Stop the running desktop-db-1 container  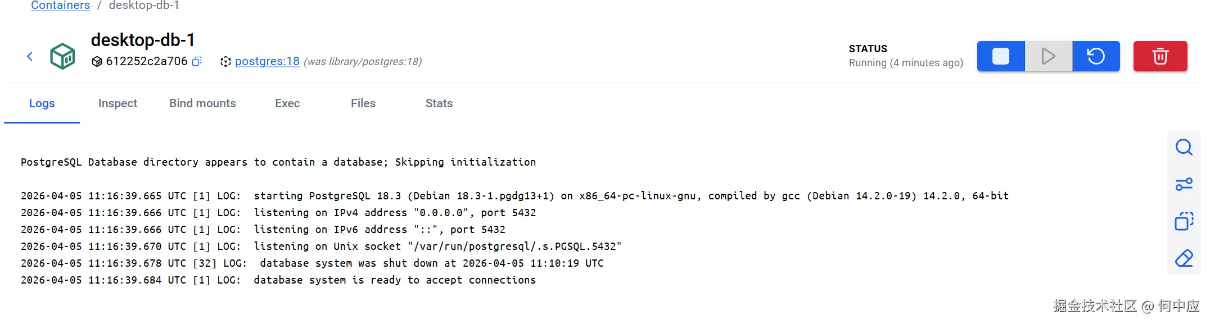[x=1001, y=56]
